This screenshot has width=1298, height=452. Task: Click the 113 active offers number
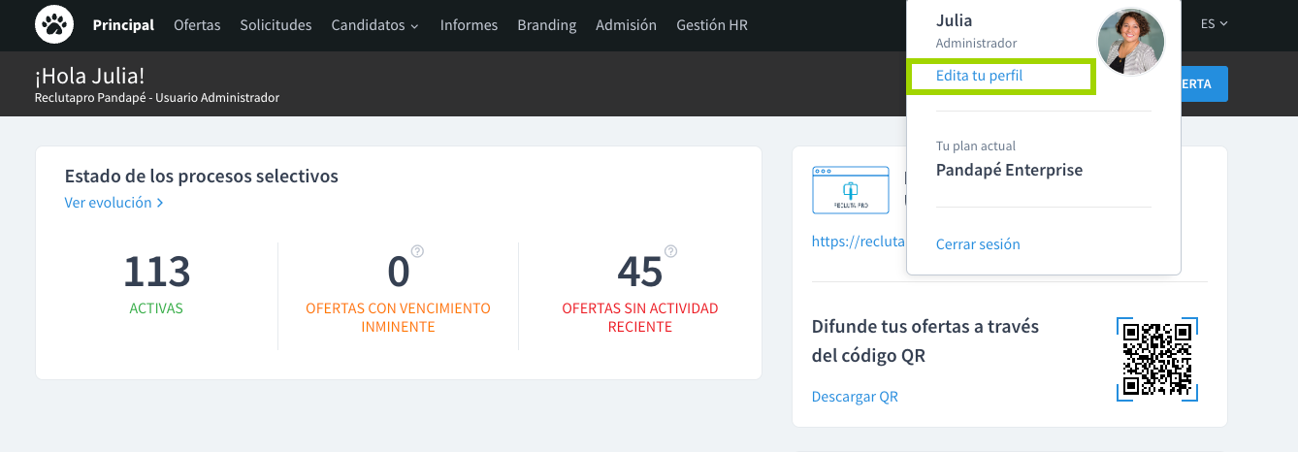[156, 272]
